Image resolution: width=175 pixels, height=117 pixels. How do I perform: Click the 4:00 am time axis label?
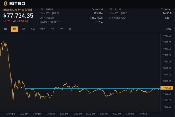[117, 114]
